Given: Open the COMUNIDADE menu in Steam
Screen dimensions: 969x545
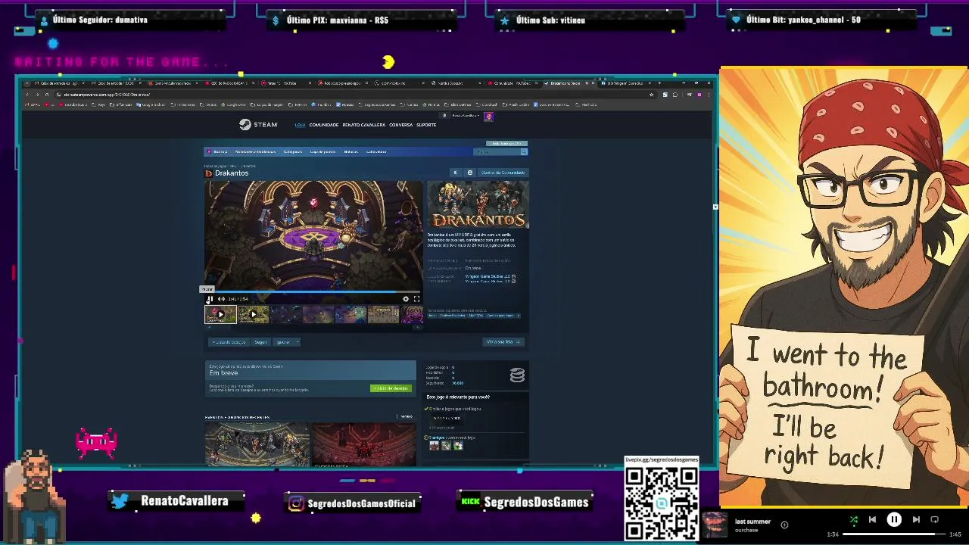Looking at the screenshot, I should pyautogui.click(x=324, y=125).
